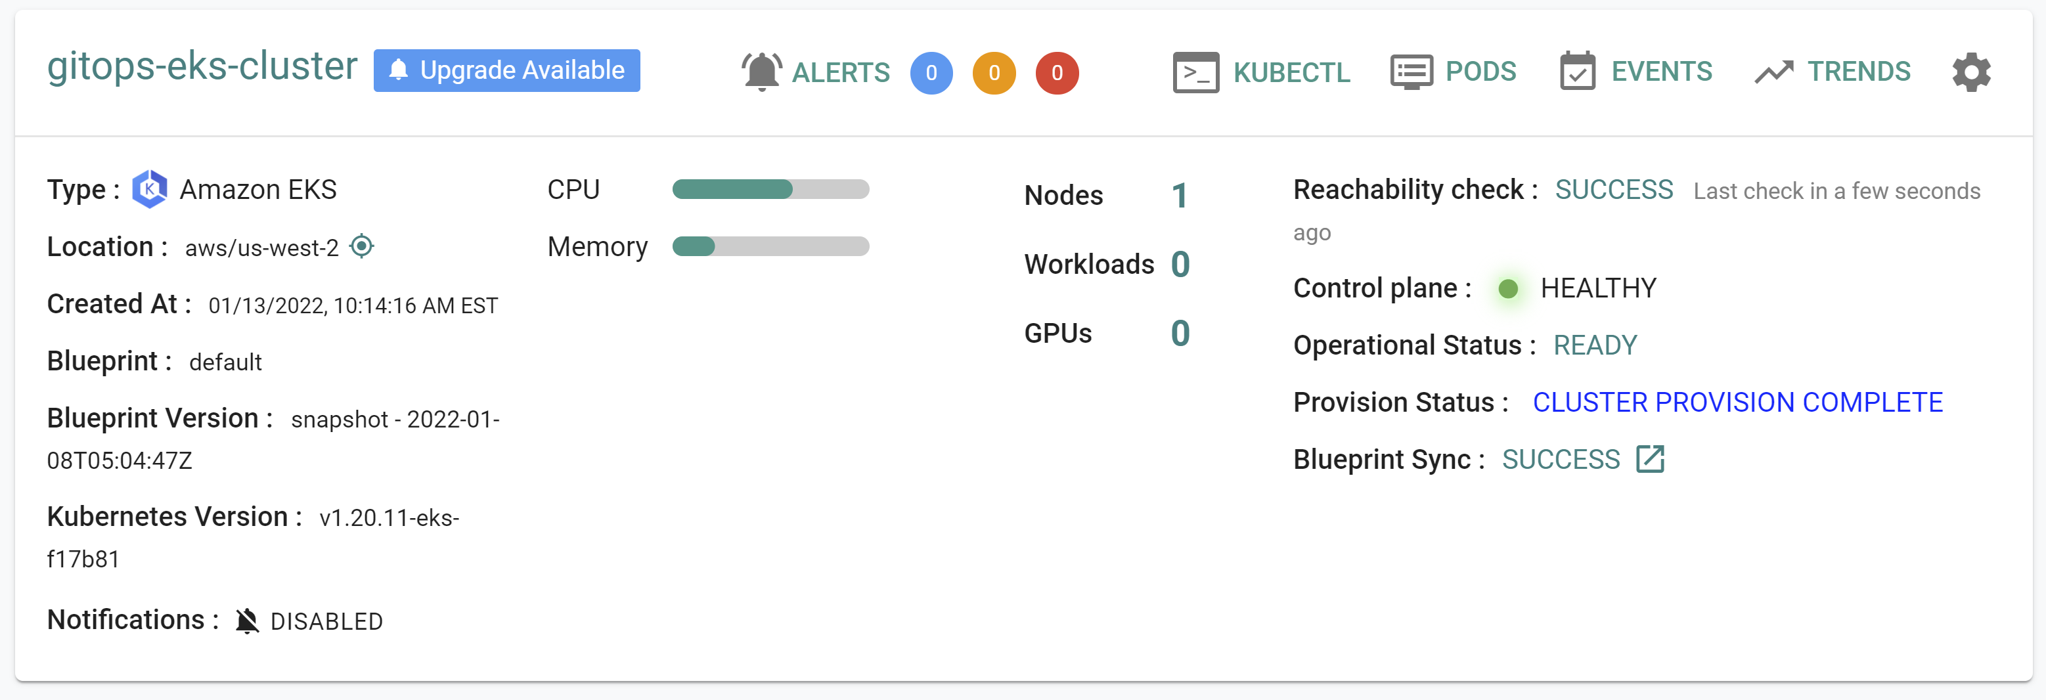This screenshot has width=2046, height=700.
Task: Click the Upgrade Available button
Action: click(506, 71)
